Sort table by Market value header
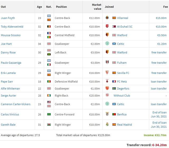 pyautogui.click(x=96, y=7)
